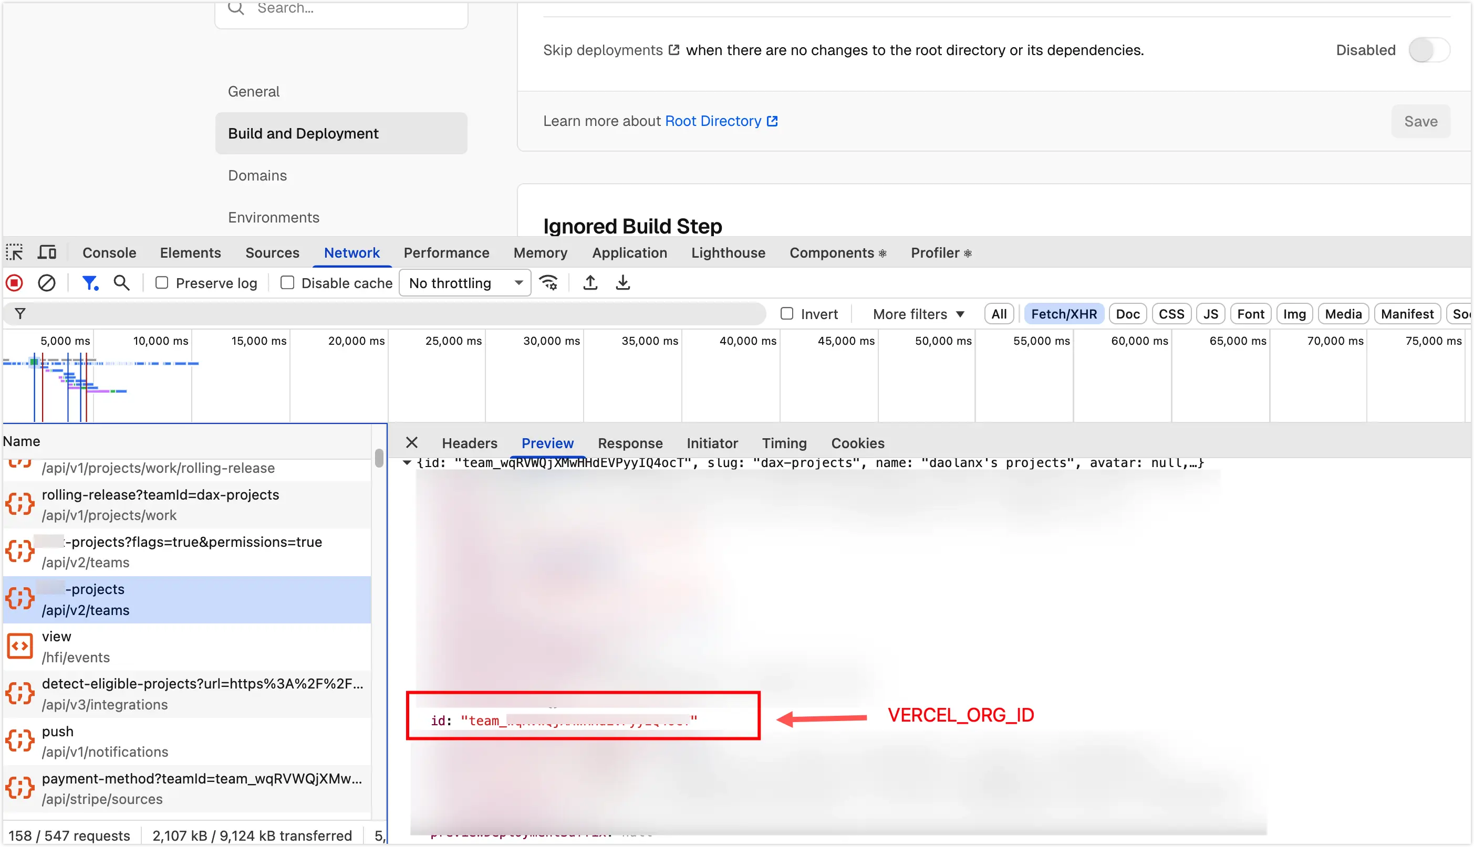Viewport: 1474px width, 847px height.
Task: Open the network search magnifier icon
Action: coord(122,283)
